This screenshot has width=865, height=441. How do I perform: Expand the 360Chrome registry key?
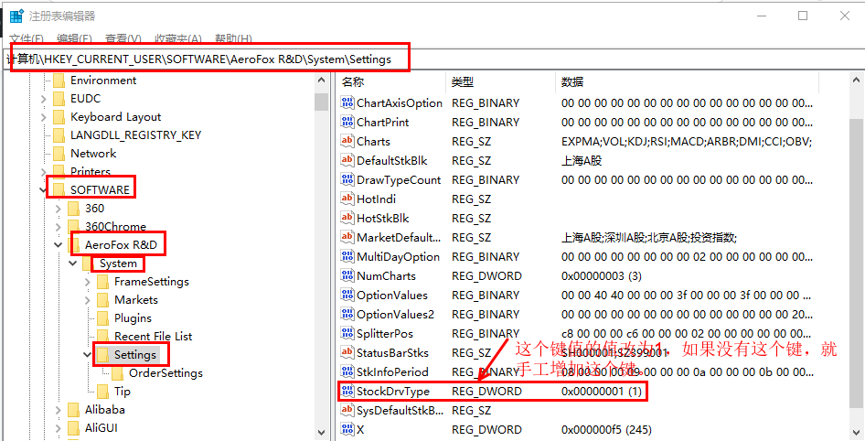tap(58, 227)
